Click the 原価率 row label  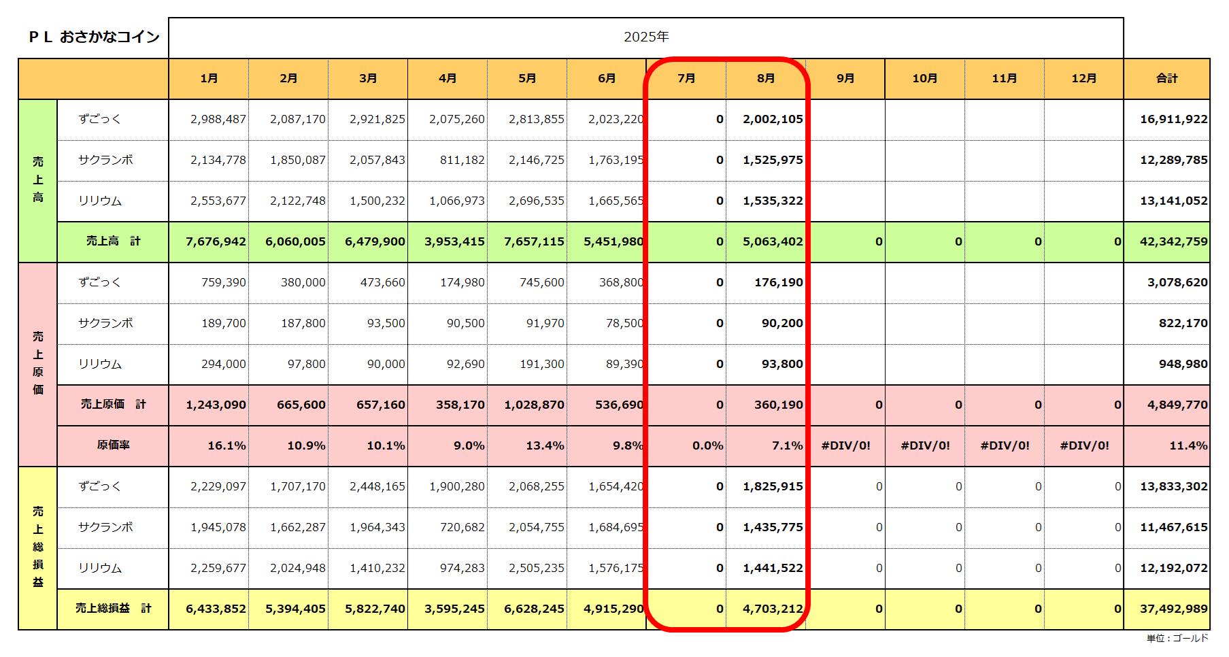113,445
